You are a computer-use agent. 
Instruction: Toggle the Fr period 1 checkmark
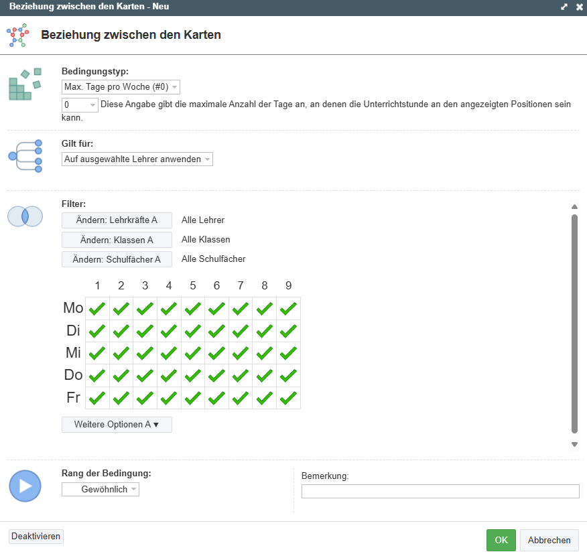97,398
